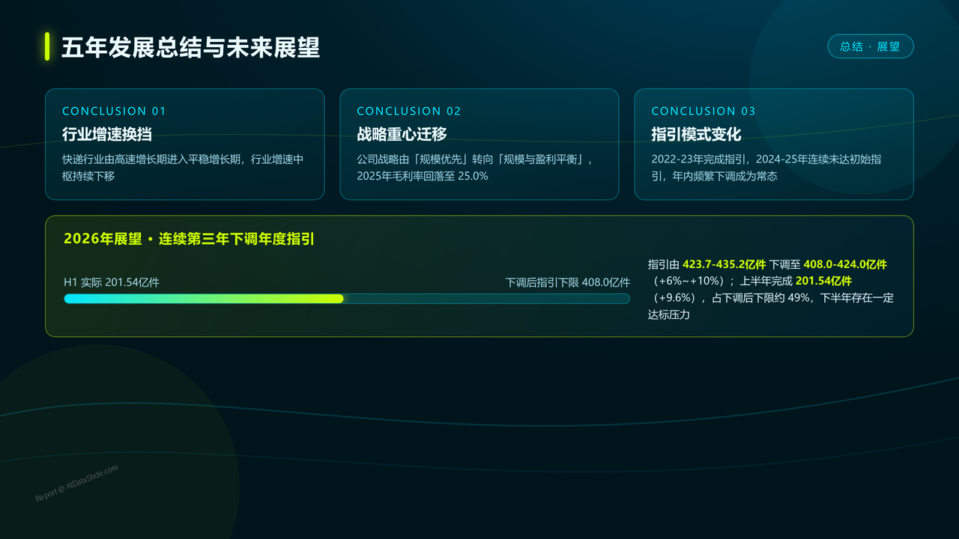The width and height of the screenshot is (959, 539).
Task: Select the 行业增速换挡 heading
Action: tap(107, 135)
